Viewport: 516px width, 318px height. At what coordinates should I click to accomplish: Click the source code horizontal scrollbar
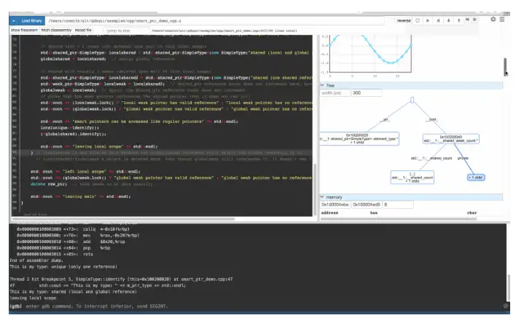(x=123, y=219)
